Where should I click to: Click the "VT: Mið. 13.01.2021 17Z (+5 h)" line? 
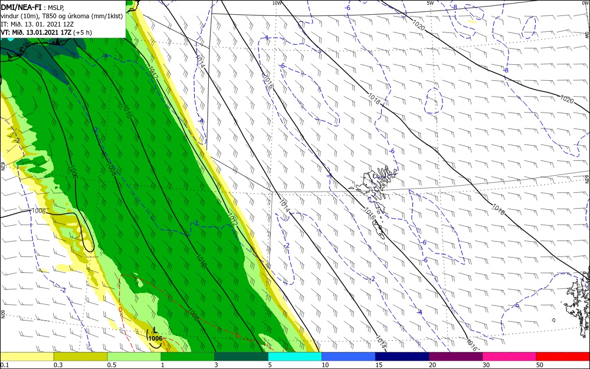coord(46,32)
